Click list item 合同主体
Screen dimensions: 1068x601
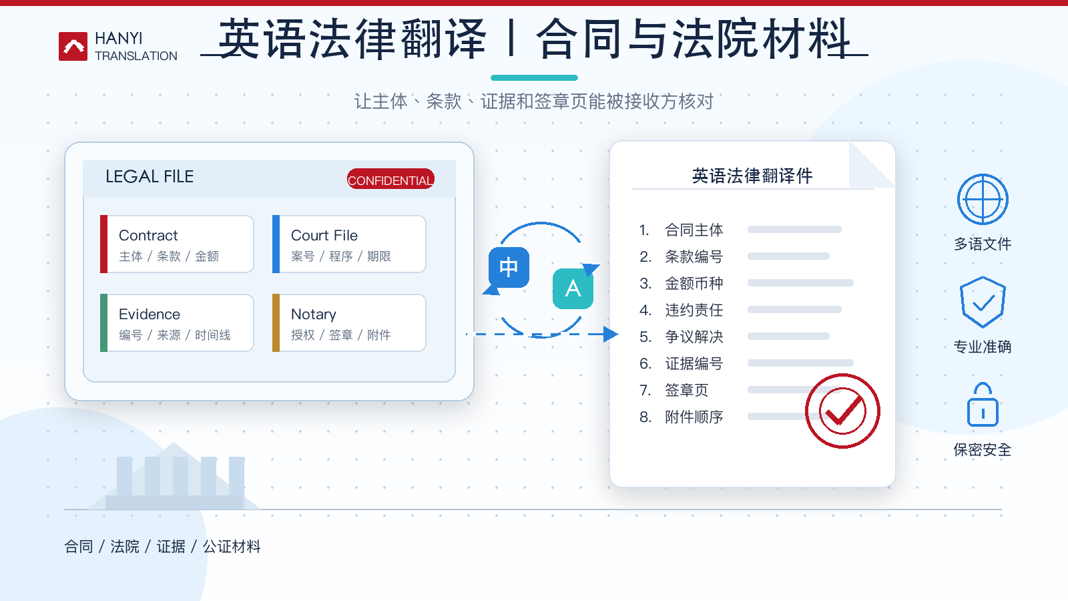click(694, 230)
